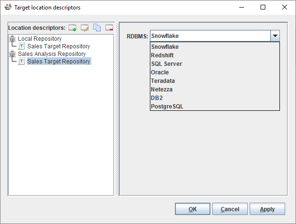
Task: Select highlighted Sales Target Repository under Sales Analysis
Action: tap(59, 61)
